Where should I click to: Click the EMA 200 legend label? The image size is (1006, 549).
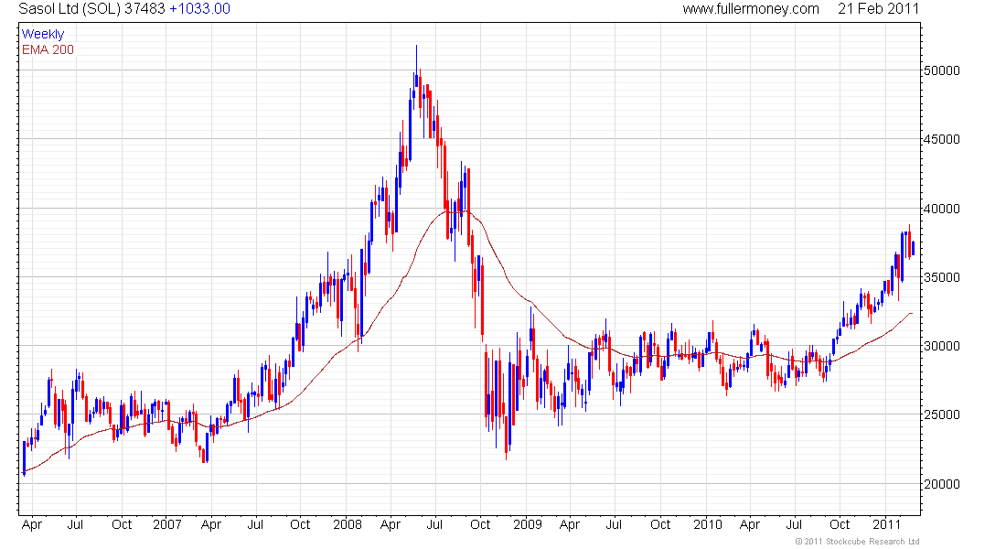pyautogui.click(x=48, y=49)
